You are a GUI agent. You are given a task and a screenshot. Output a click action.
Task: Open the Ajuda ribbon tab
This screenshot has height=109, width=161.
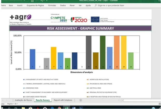88,5
